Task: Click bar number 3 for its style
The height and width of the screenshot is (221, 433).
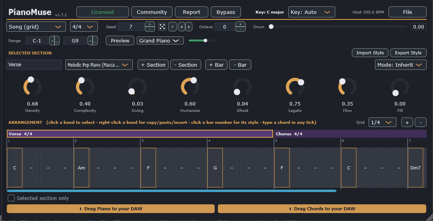Action: pyautogui.click(x=142, y=141)
